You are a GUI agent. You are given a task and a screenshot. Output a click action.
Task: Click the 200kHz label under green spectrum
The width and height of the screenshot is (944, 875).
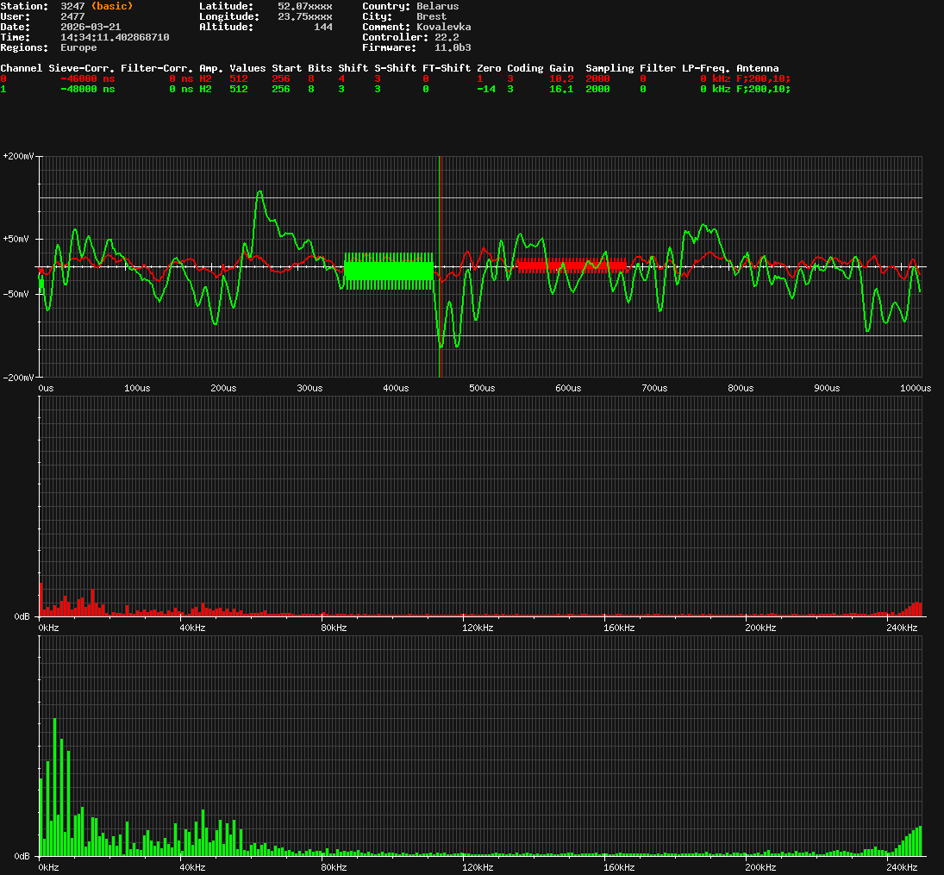click(760, 866)
